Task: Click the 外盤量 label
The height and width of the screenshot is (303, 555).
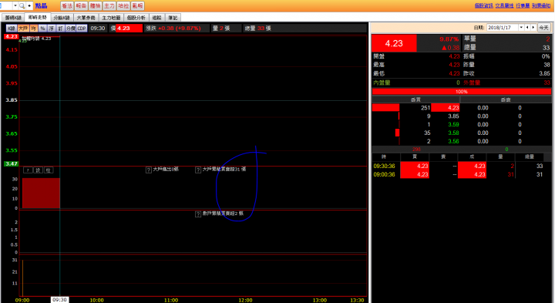Action: [x=472, y=82]
